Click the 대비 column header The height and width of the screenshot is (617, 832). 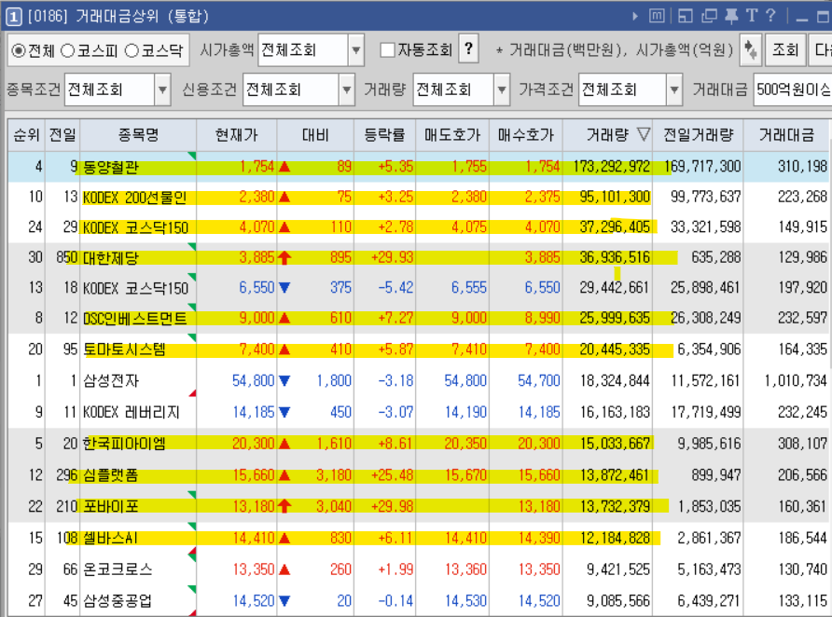[x=315, y=135]
